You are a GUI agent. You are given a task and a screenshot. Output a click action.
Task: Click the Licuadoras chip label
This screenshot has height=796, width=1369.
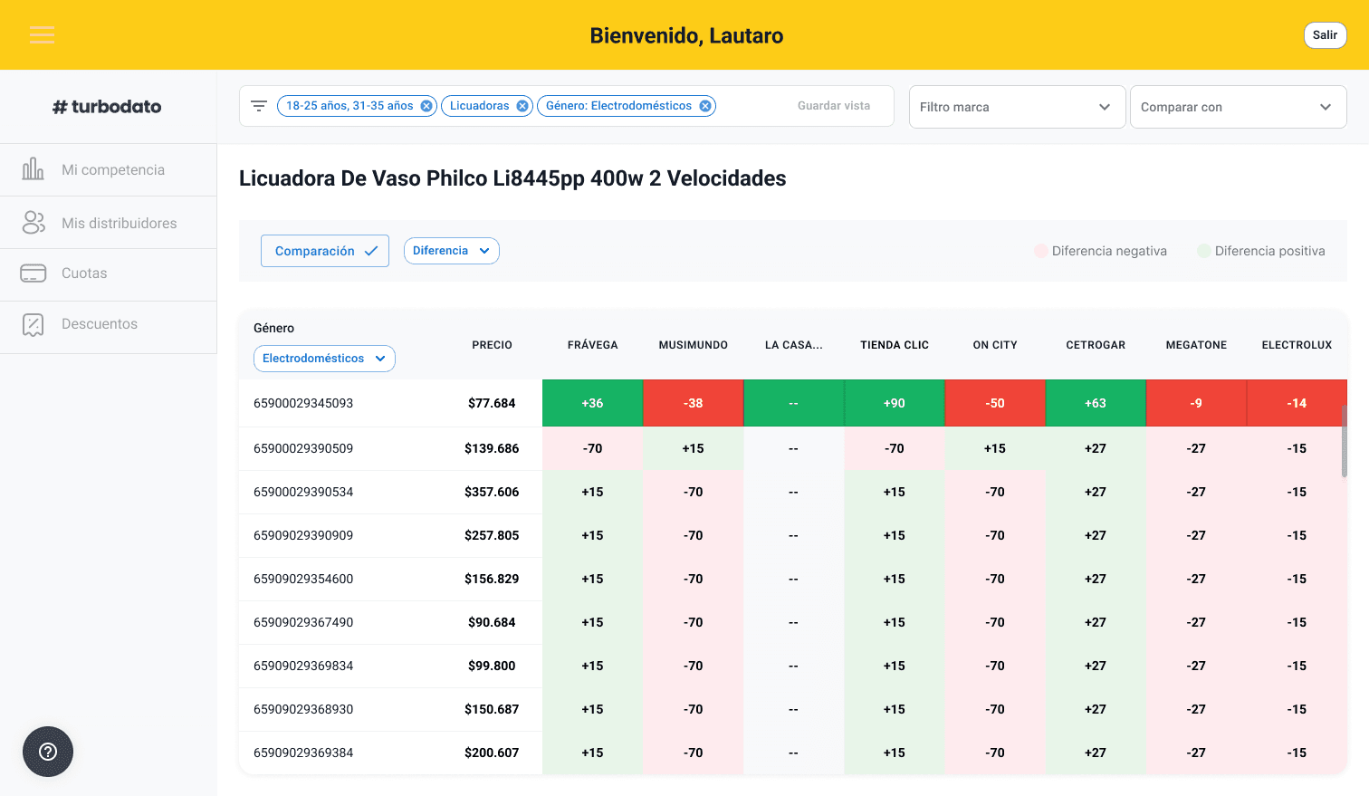tap(479, 106)
